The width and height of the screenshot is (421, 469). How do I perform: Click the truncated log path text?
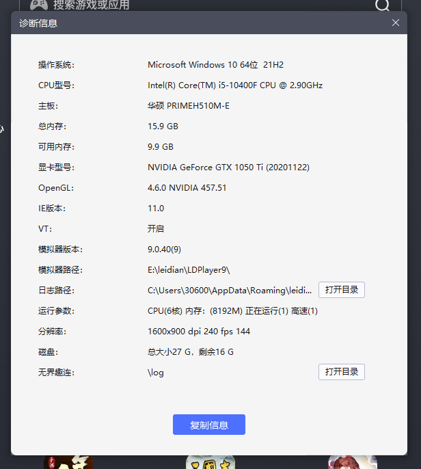(230, 291)
